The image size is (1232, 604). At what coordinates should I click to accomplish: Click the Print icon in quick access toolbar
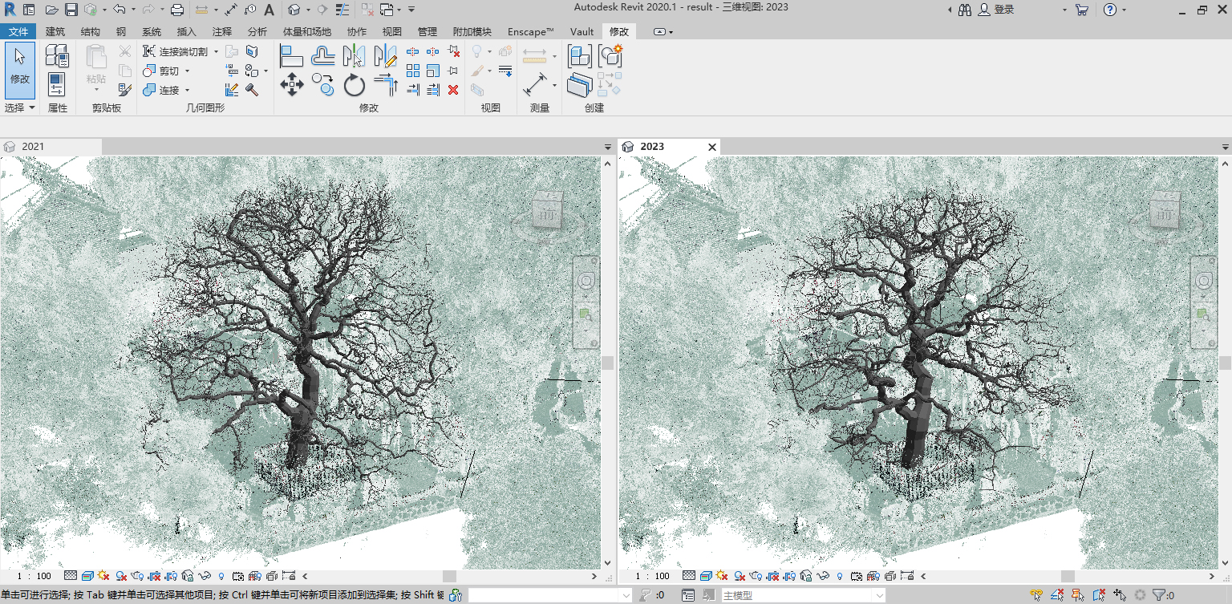point(177,10)
